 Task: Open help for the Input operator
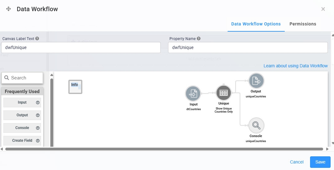coord(38,103)
